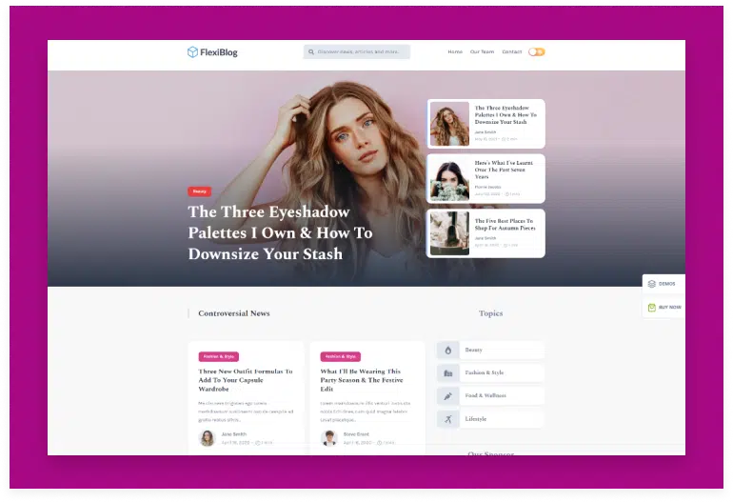Open card title 'The Five Best Places To Shop For Autumn Pieces'
The height and width of the screenshot is (502, 733).
click(x=505, y=225)
